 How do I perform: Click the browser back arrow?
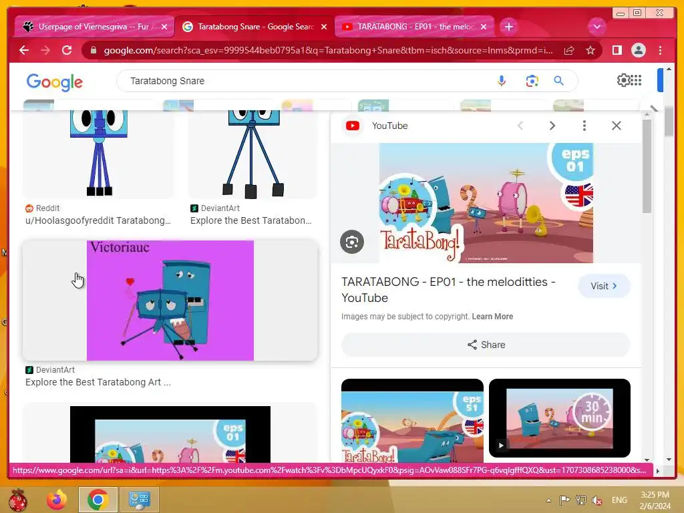(24, 51)
